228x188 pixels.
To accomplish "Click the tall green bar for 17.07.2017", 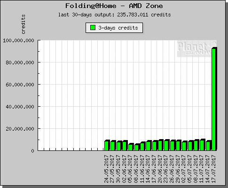I will pyautogui.click(x=214, y=100).
